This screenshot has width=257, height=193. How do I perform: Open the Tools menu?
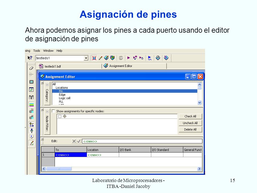click(x=37, y=51)
